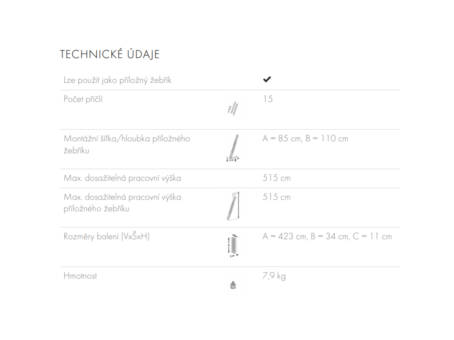The width and height of the screenshot is (454, 340).
Task: Click the ladder rungs count icon
Action: pyautogui.click(x=233, y=108)
